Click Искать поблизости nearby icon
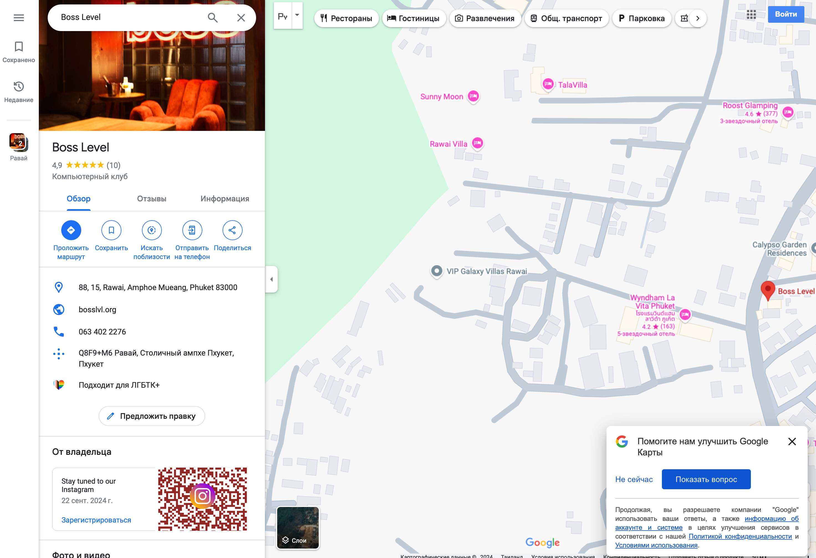This screenshot has height=558, width=816. [152, 230]
